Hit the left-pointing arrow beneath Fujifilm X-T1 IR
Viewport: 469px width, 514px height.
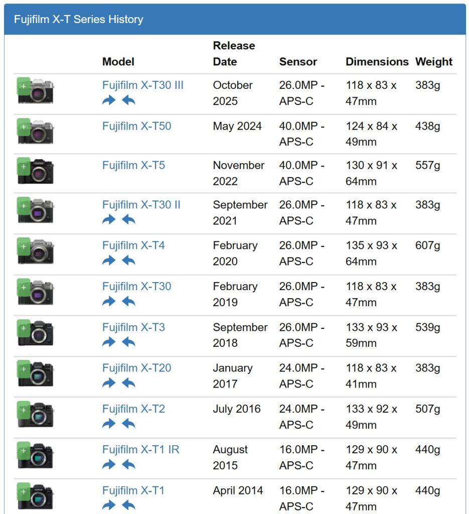[128, 465]
